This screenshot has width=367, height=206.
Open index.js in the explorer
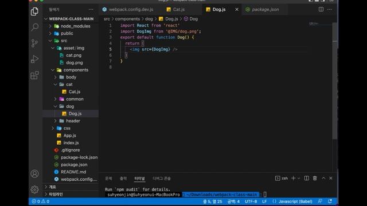(x=71, y=142)
